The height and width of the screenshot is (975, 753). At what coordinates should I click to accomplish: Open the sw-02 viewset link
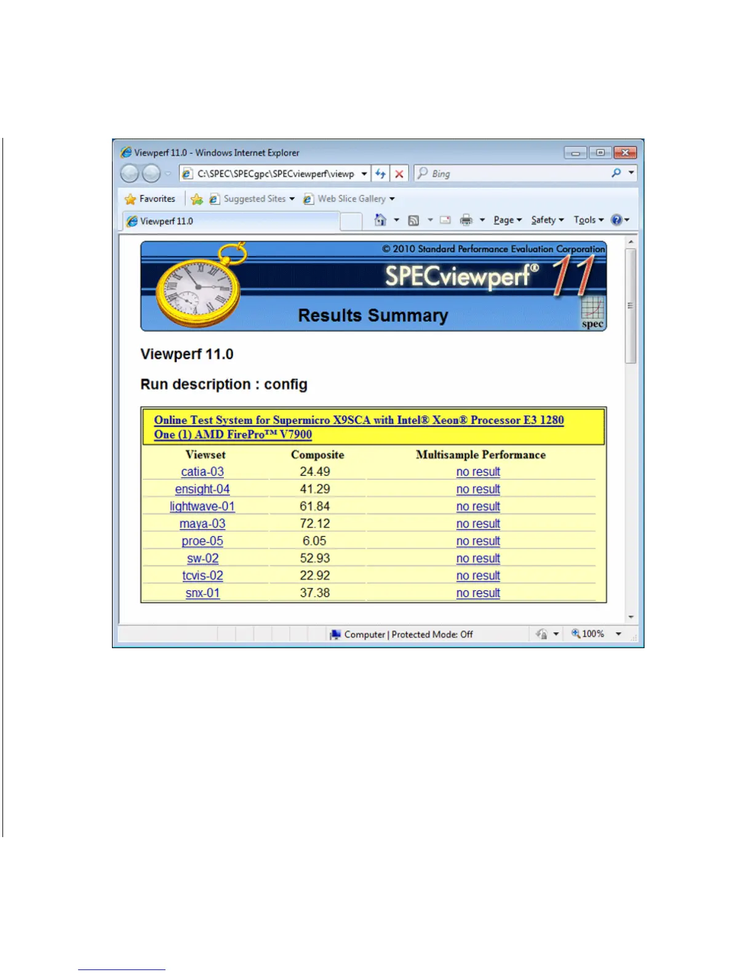(203, 558)
